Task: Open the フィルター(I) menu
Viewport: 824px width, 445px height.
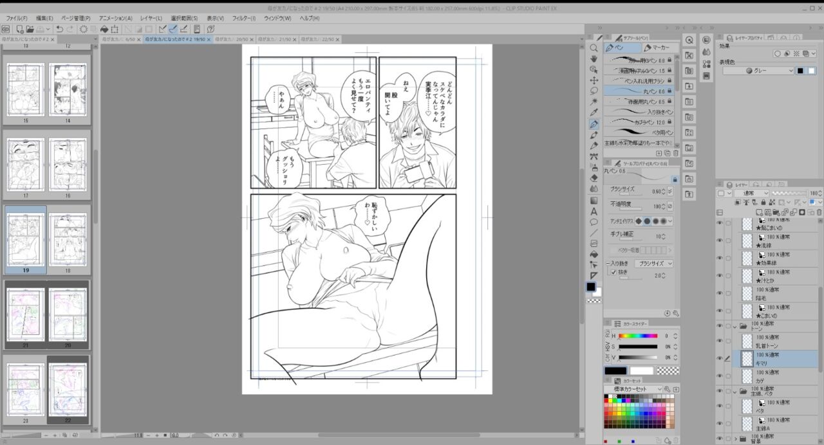Action: [x=244, y=18]
